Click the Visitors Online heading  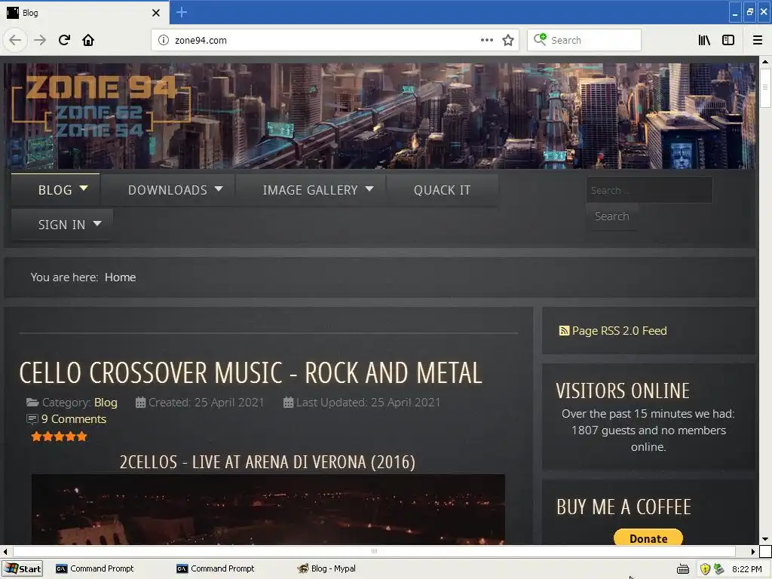[623, 391]
